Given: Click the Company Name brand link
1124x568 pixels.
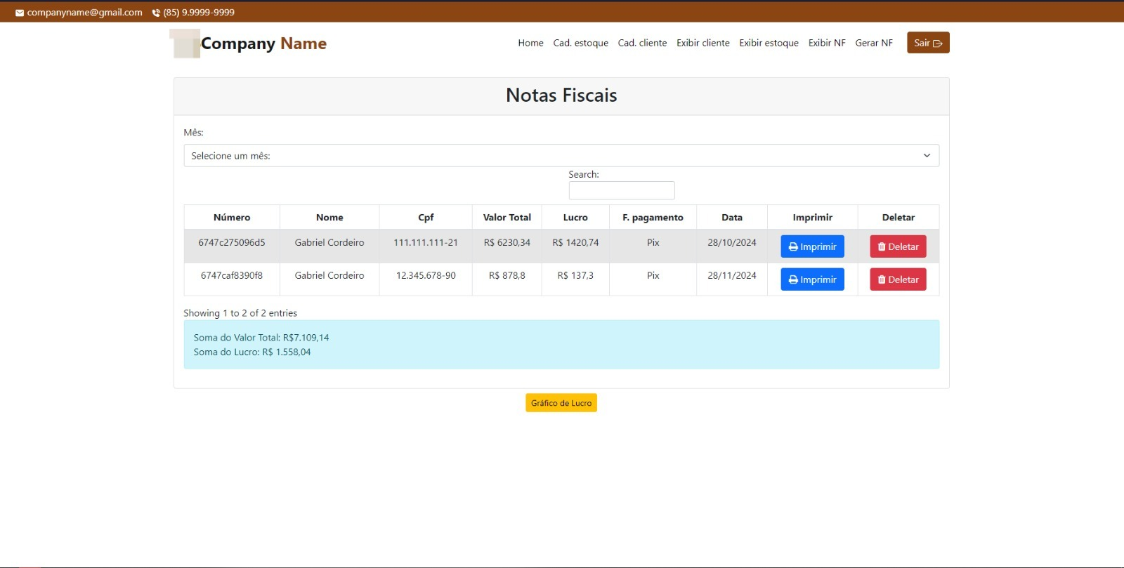Looking at the screenshot, I should pyautogui.click(x=263, y=44).
